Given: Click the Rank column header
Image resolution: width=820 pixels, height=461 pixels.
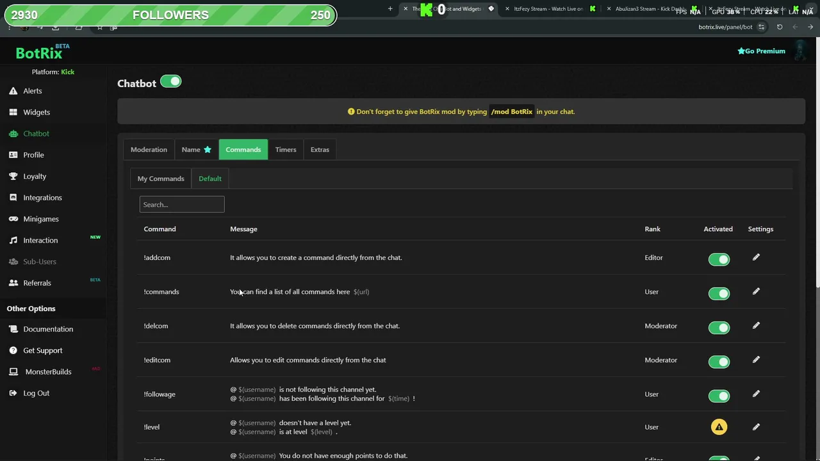Looking at the screenshot, I should click(x=652, y=229).
